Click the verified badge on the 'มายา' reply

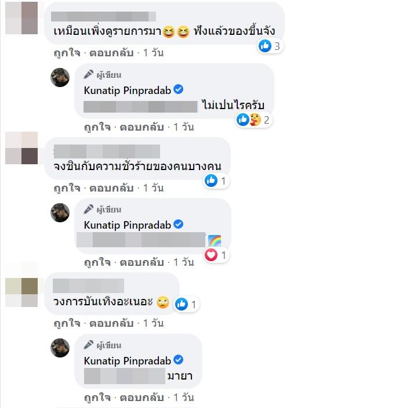point(178,360)
